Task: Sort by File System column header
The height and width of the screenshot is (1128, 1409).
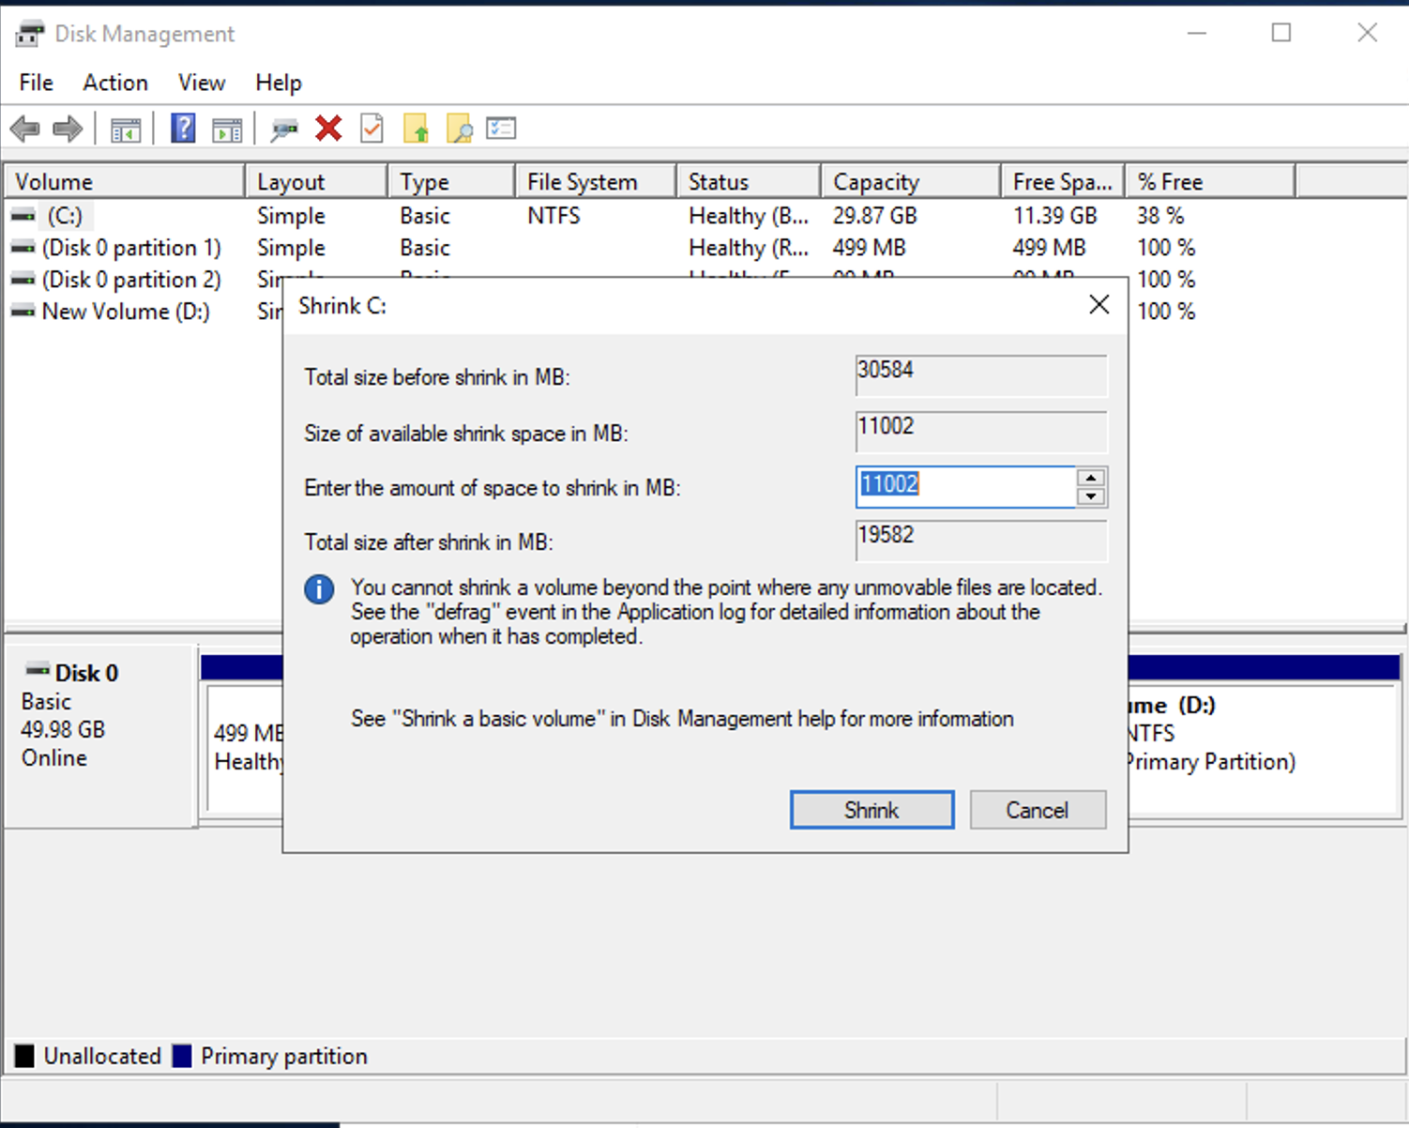Action: (x=597, y=181)
